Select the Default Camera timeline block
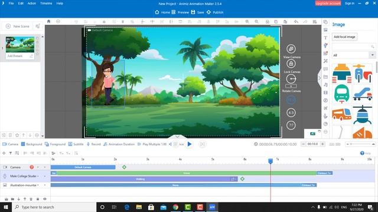Viewport: 378px width, 212px height. [83, 167]
